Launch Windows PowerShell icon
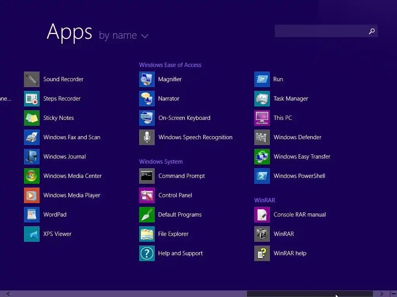The height and width of the screenshot is (297, 397). (x=262, y=176)
